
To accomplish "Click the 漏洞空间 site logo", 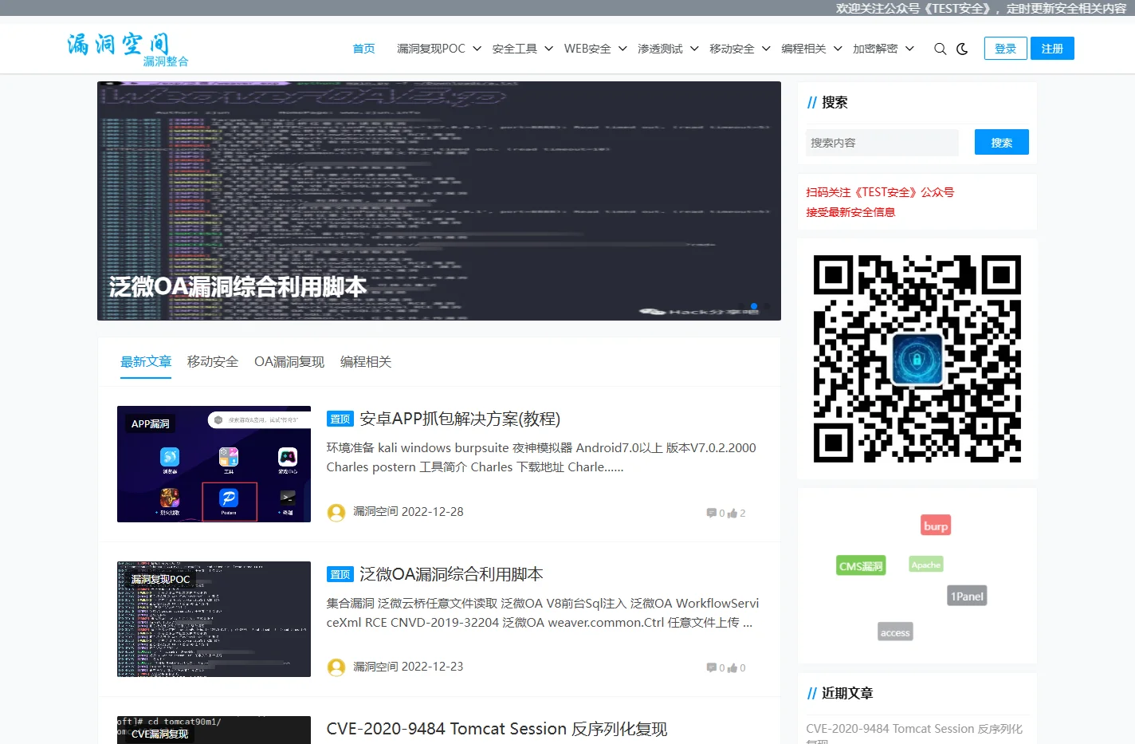I will [128, 49].
